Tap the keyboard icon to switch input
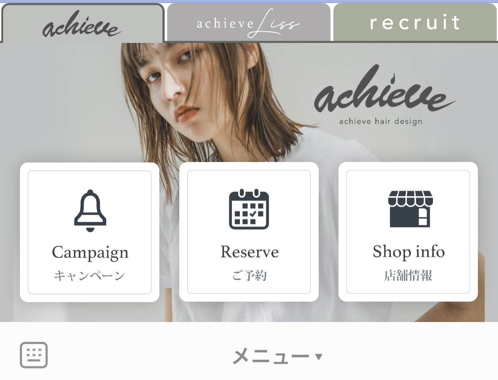The height and width of the screenshot is (380, 498). (x=34, y=355)
